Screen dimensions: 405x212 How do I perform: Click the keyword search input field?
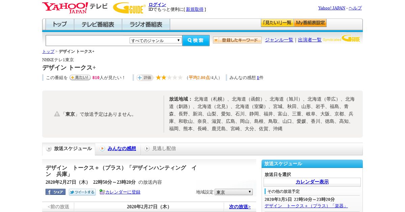[x=88, y=40]
